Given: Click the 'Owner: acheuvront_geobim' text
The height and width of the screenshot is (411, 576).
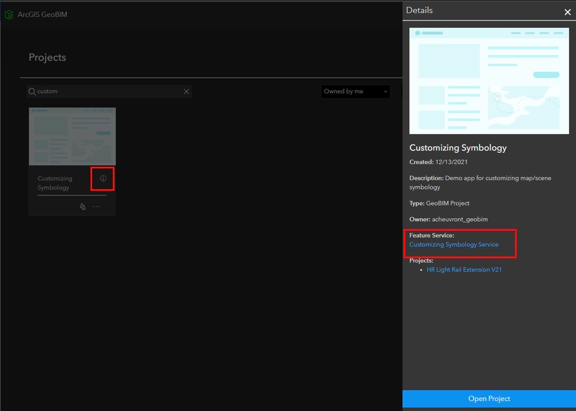Looking at the screenshot, I should click(x=449, y=219).
